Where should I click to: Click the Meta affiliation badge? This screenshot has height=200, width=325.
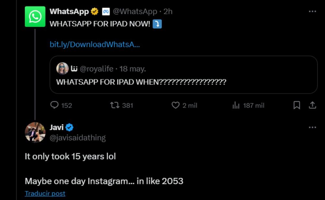pyautogui.click(x=106, y=12)
